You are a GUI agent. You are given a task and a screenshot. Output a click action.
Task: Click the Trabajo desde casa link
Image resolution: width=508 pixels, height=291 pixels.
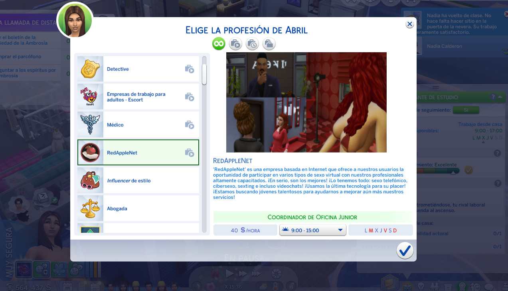tap(480, 124)
